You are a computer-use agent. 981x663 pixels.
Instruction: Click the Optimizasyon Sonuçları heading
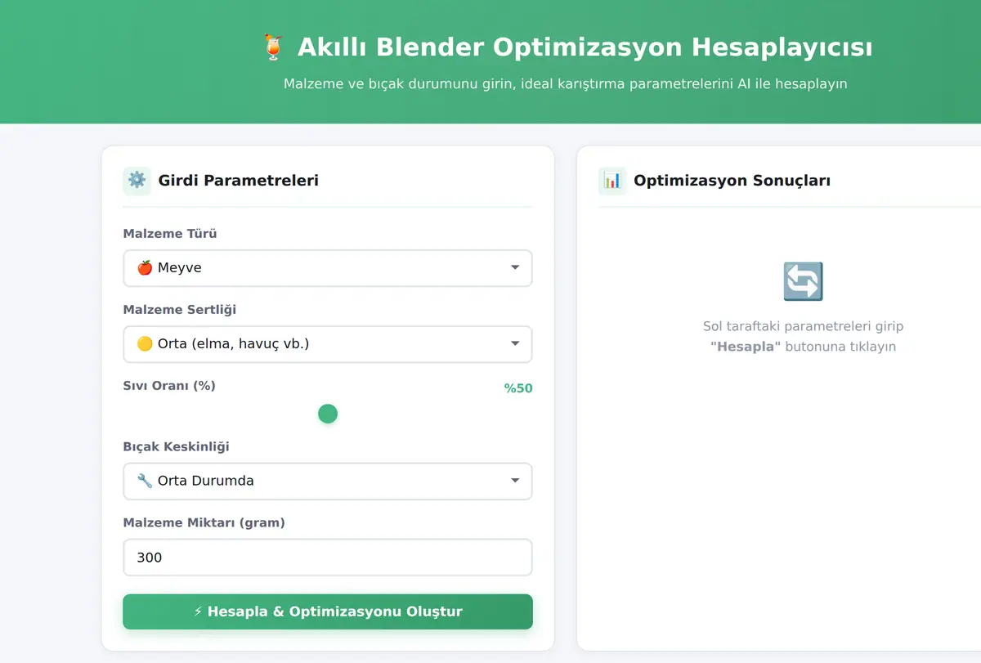(x=732, y=181)
